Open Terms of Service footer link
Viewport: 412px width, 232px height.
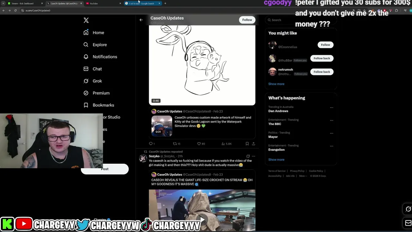click(277, 171)
